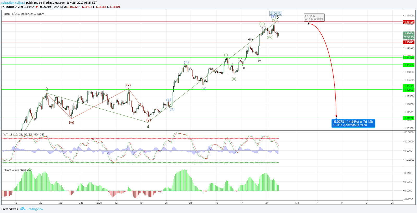Screen dimensions: 417x213
Task: Click the green 1.14468 price axis label
Action: 409,65
